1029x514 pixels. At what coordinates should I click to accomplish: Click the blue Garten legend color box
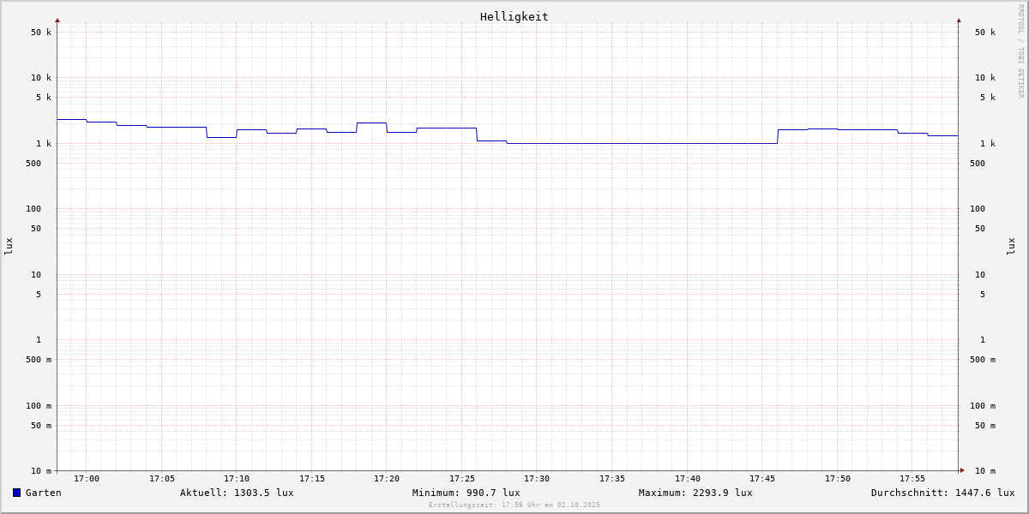16,493
